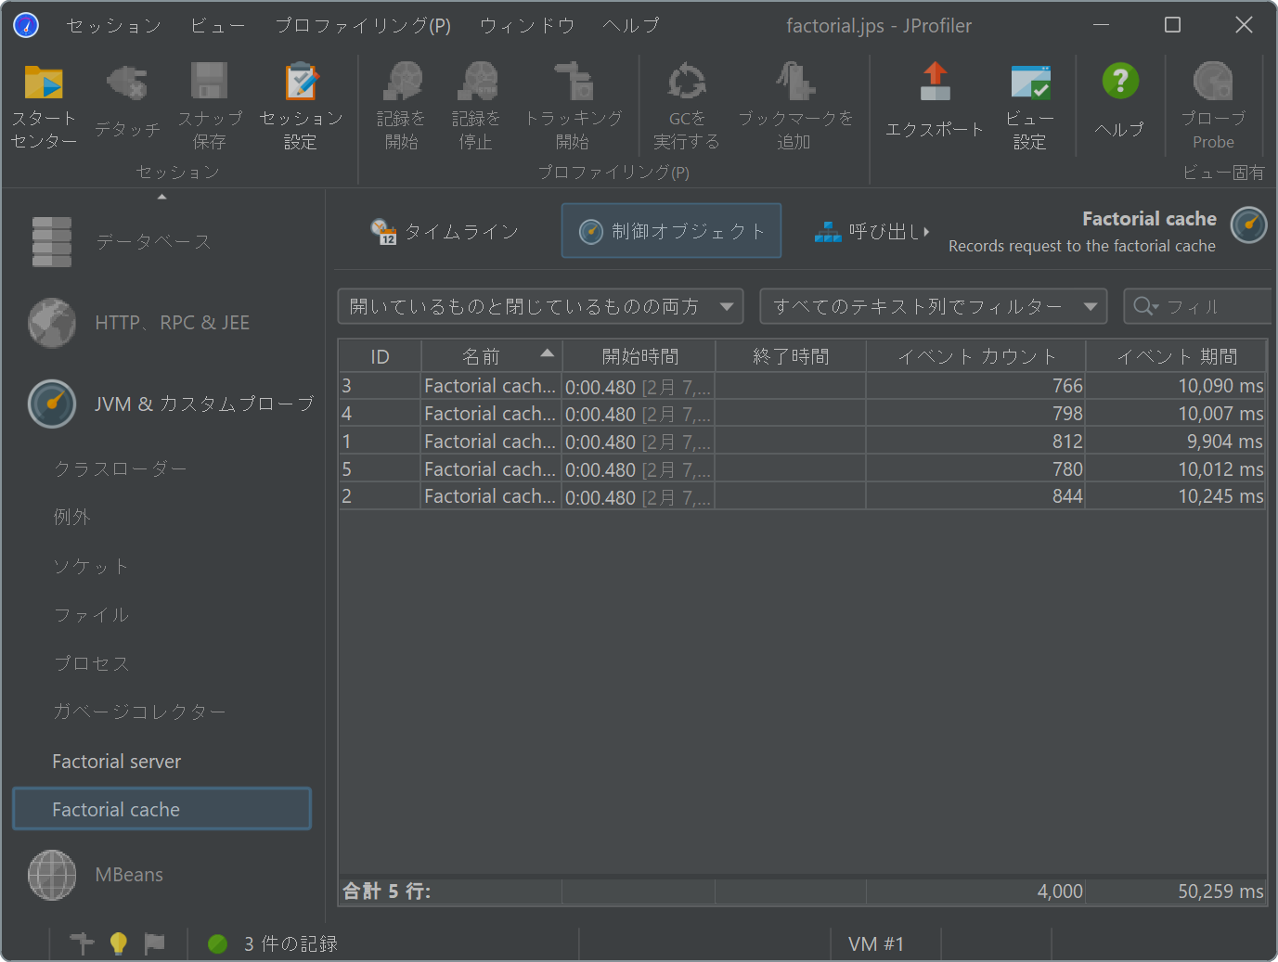
Task: Select ガベージコレクター in sidebar
Action: coord(139,712)
